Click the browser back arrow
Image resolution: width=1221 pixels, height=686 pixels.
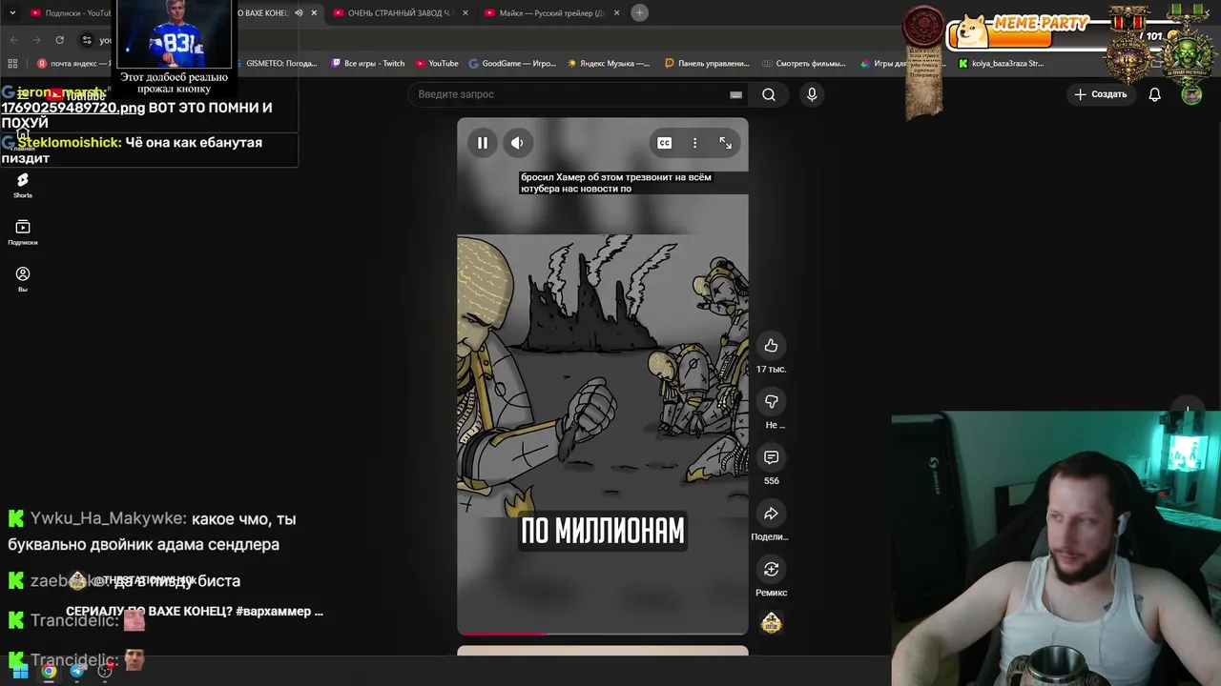[13, 40]
